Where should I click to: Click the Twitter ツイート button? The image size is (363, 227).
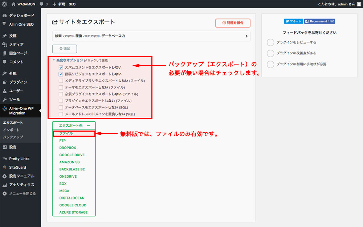293,21
